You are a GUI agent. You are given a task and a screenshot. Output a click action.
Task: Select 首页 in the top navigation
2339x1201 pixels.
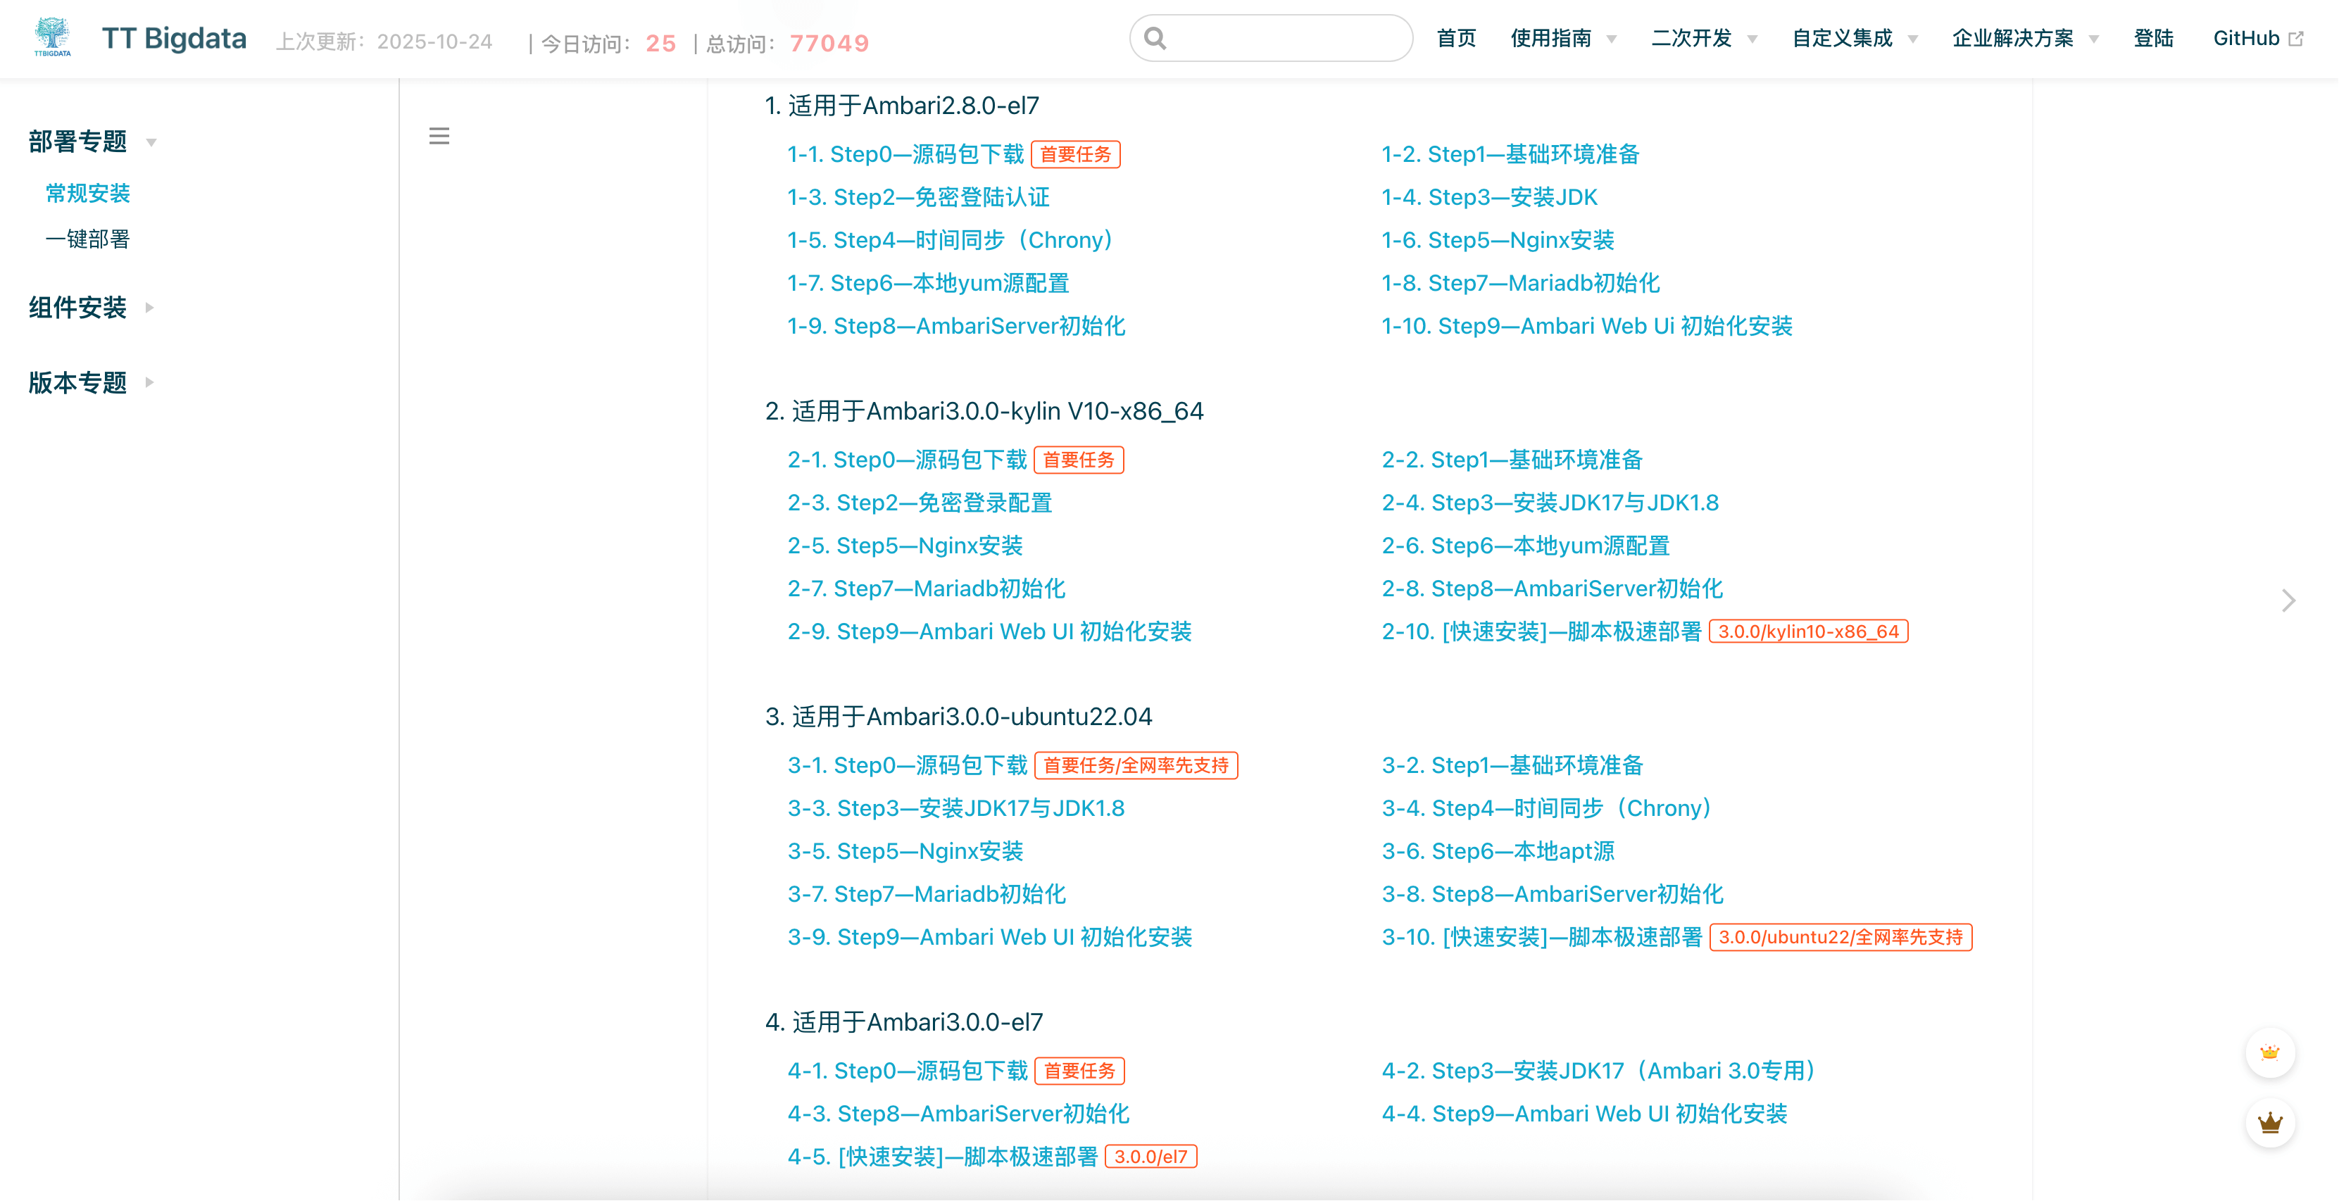click(1457, 38)
